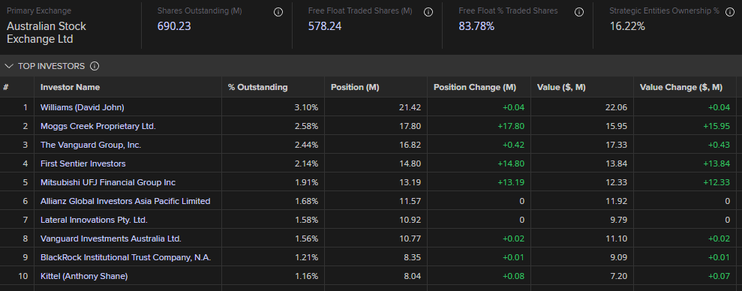Screen dimensions: 742x291
Task: Open Allianz Global Investors Asia Pacific link
Action: pos(125,201)
